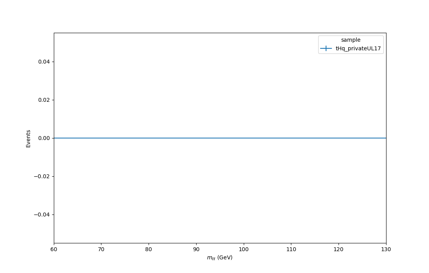This screenshot has width=429, height=273.
Task: Click the x-axis tick label 80
Action: point(149,250)
